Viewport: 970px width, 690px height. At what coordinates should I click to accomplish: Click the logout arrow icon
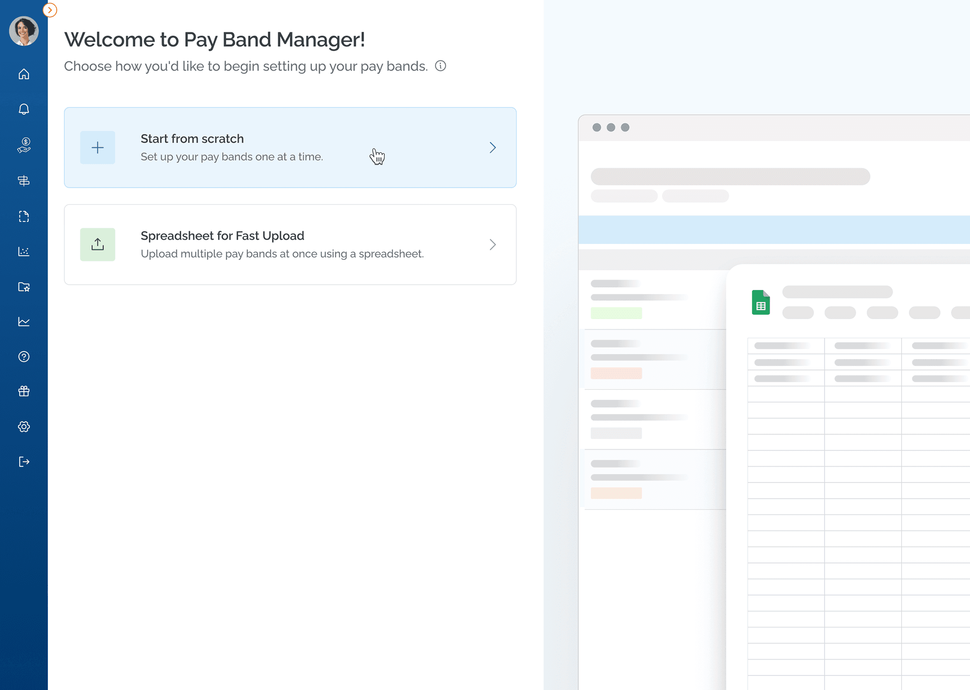click(24, 461)
